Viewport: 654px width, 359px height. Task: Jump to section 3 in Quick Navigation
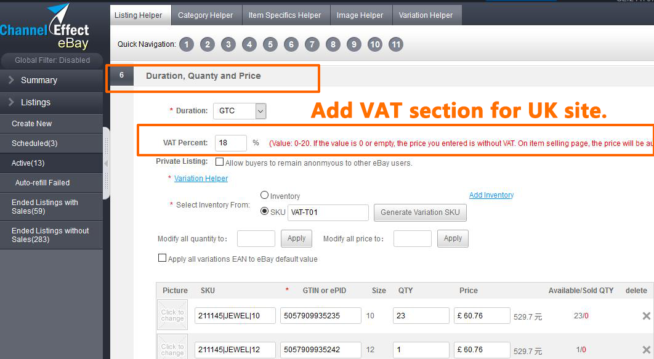tap(228, 44)
